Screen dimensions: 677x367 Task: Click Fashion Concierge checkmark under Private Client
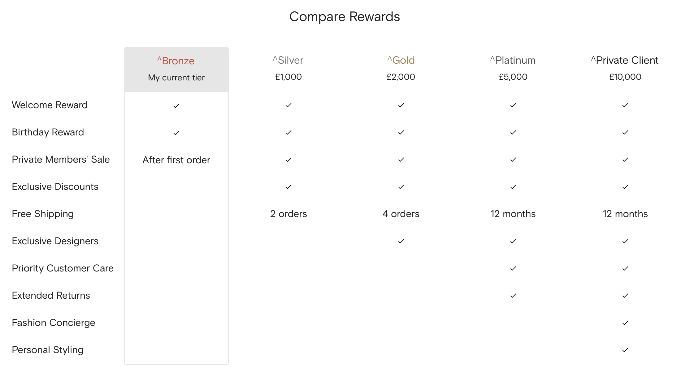(625, 323)
